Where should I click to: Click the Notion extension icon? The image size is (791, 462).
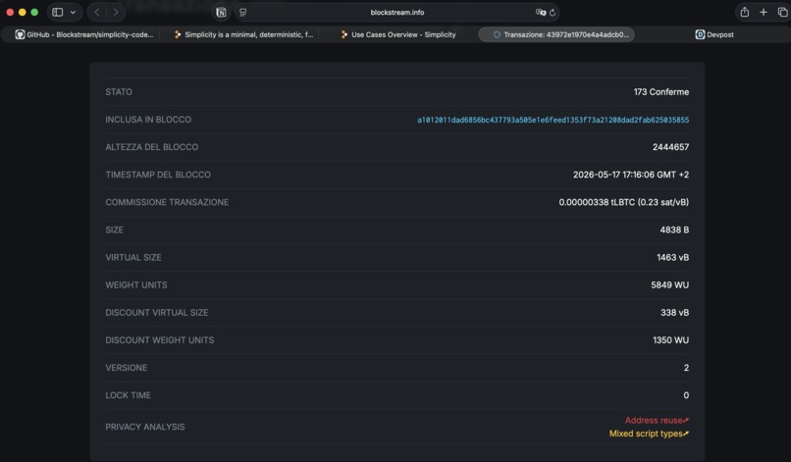pyautogui.click(x=221, y=13)
